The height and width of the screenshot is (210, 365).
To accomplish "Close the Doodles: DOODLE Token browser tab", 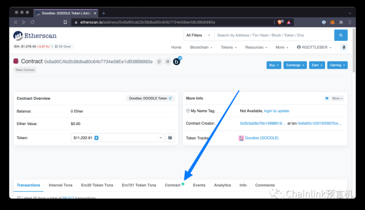I will [95, 13].
